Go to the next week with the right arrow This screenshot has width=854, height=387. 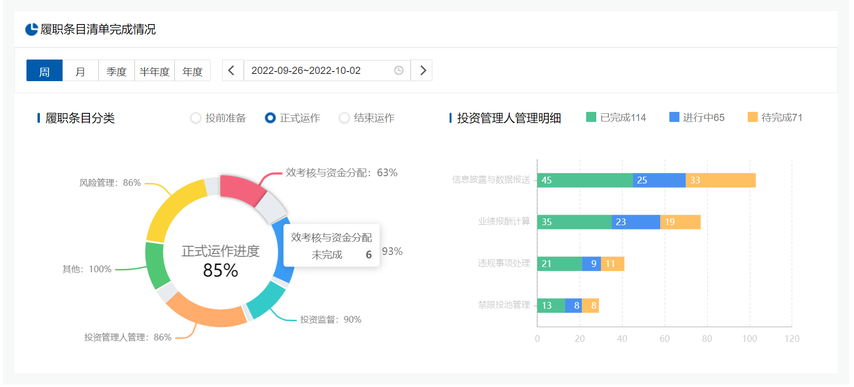click(x=421, y=71)
